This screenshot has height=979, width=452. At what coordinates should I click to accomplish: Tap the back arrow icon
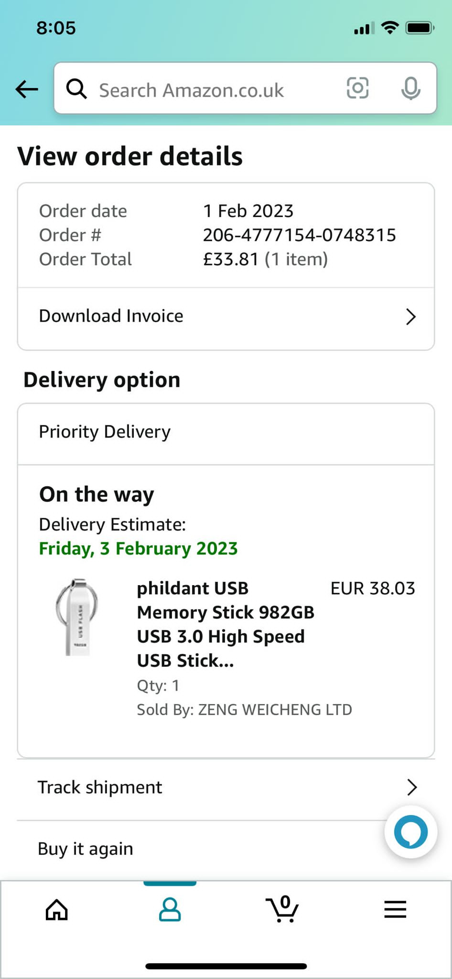click(27, 89)
